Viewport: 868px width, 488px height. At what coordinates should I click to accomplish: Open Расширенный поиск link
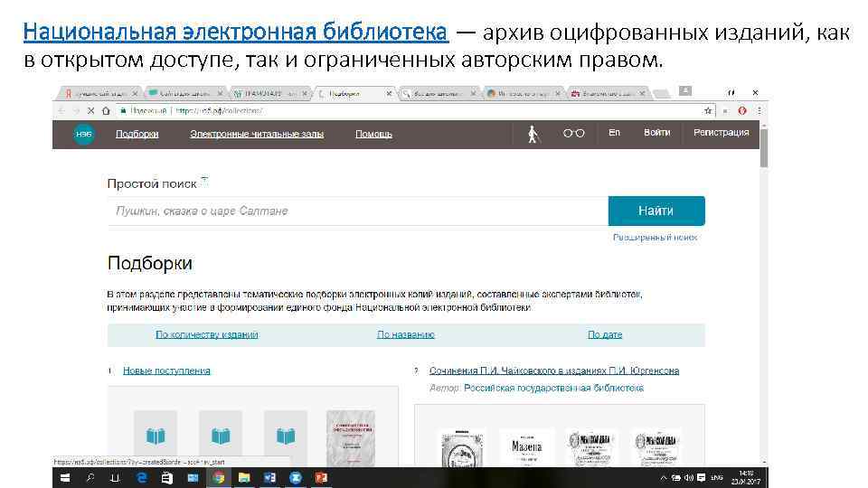[655, 238]
